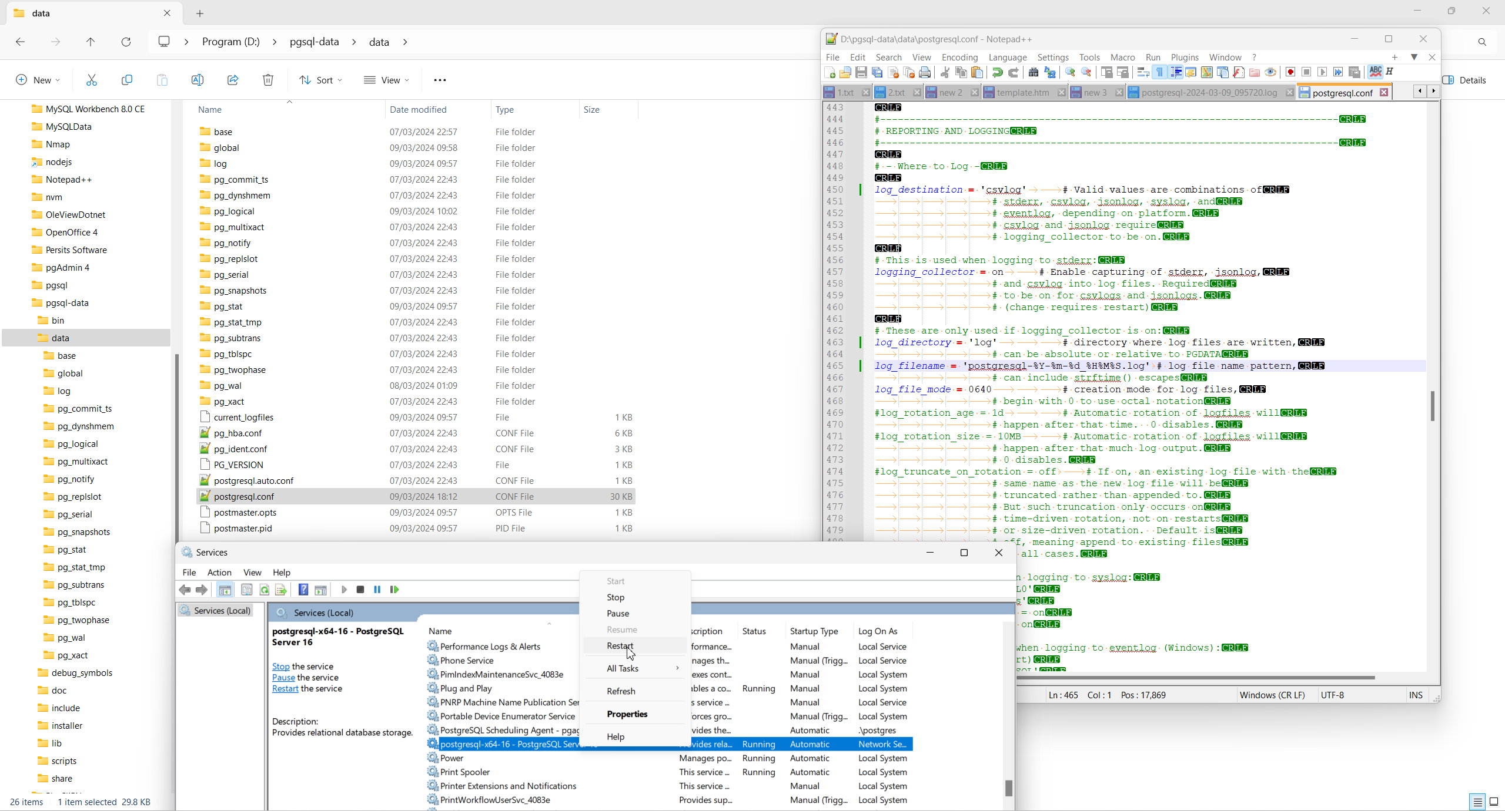Toggle Show All Characters display

pyautogui.click(x=1159, y=72)
